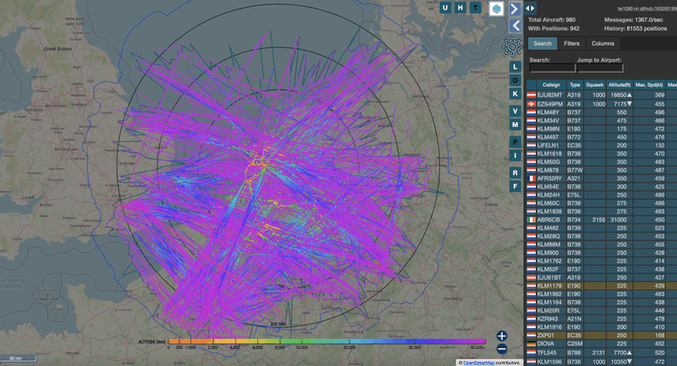Click the German flag beside DIOVA
Screen dimensions: 677x366
pos(531,343)
